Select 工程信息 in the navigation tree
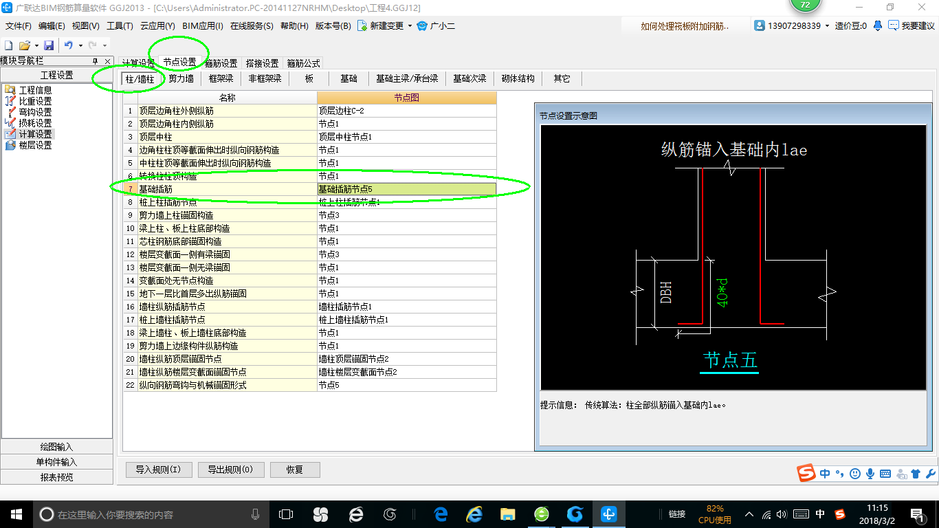The width and height of the screenshot is (939, 528). click(x=35, y=90)
